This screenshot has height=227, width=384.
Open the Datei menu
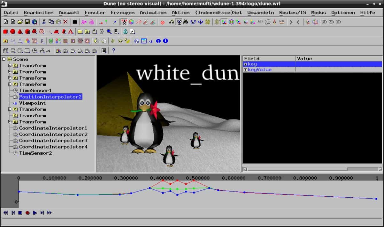(x=11, y=12)
